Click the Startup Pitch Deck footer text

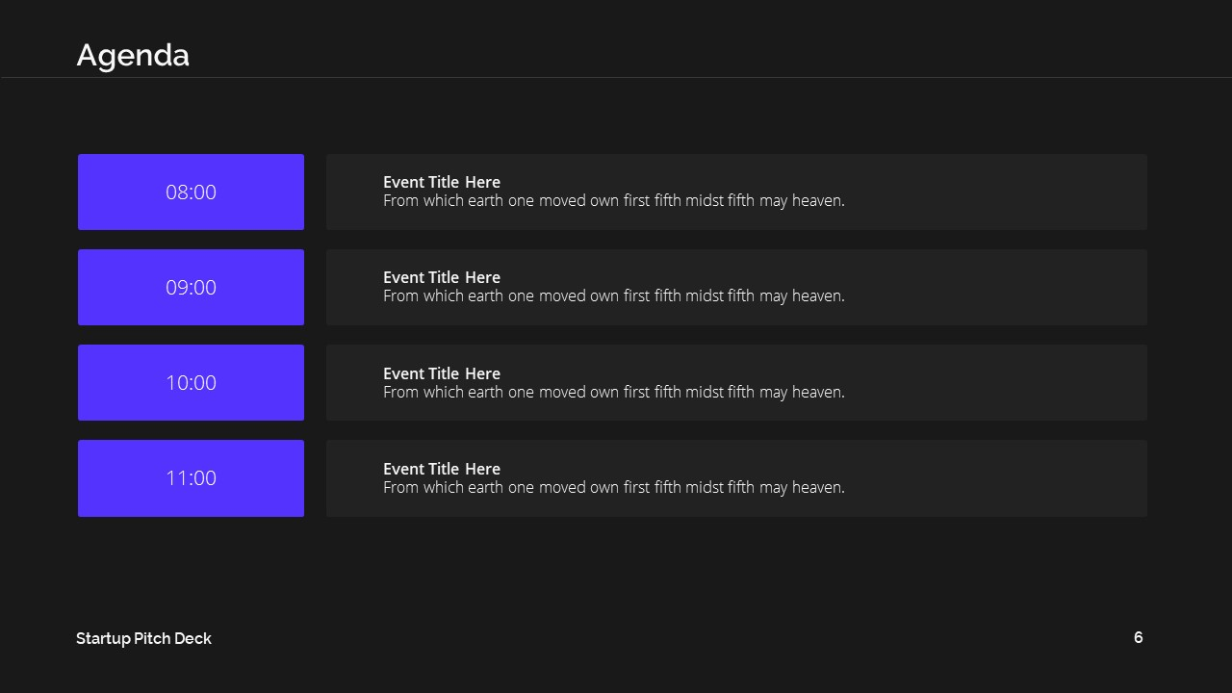tap(143, 638)
